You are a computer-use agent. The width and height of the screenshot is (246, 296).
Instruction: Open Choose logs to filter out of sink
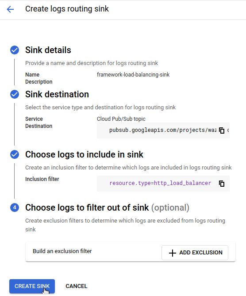pyautogui.click(x=107, y=208)
